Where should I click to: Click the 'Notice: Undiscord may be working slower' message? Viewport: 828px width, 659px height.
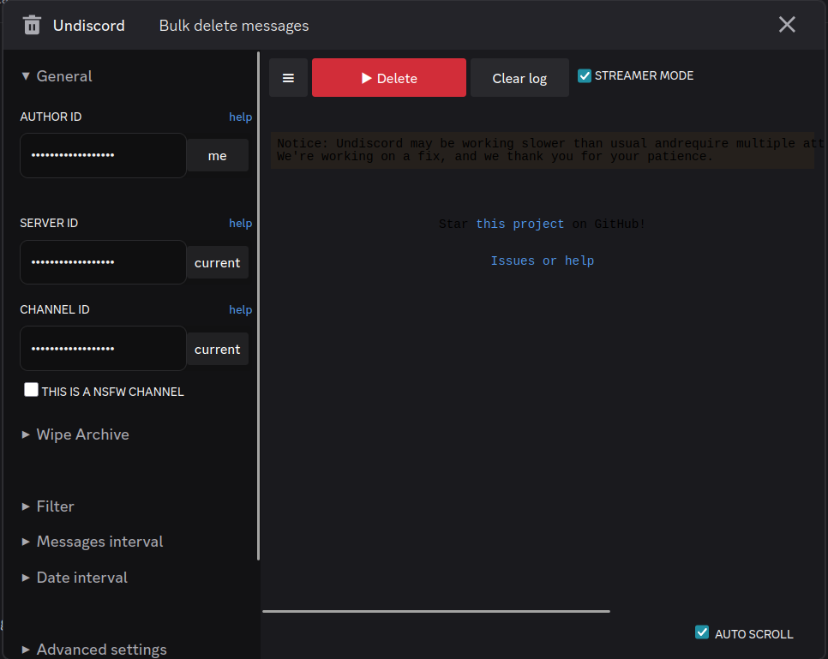tap(543, 150)
